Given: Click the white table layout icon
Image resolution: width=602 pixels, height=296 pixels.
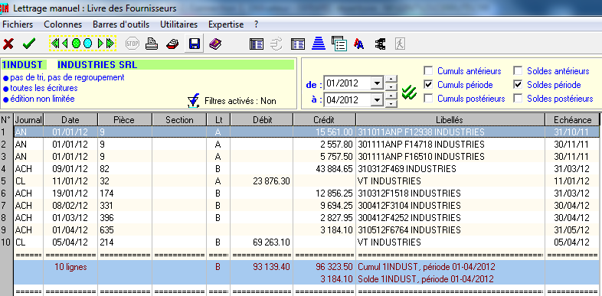Looking at the screenshot, I should point(297,44).
